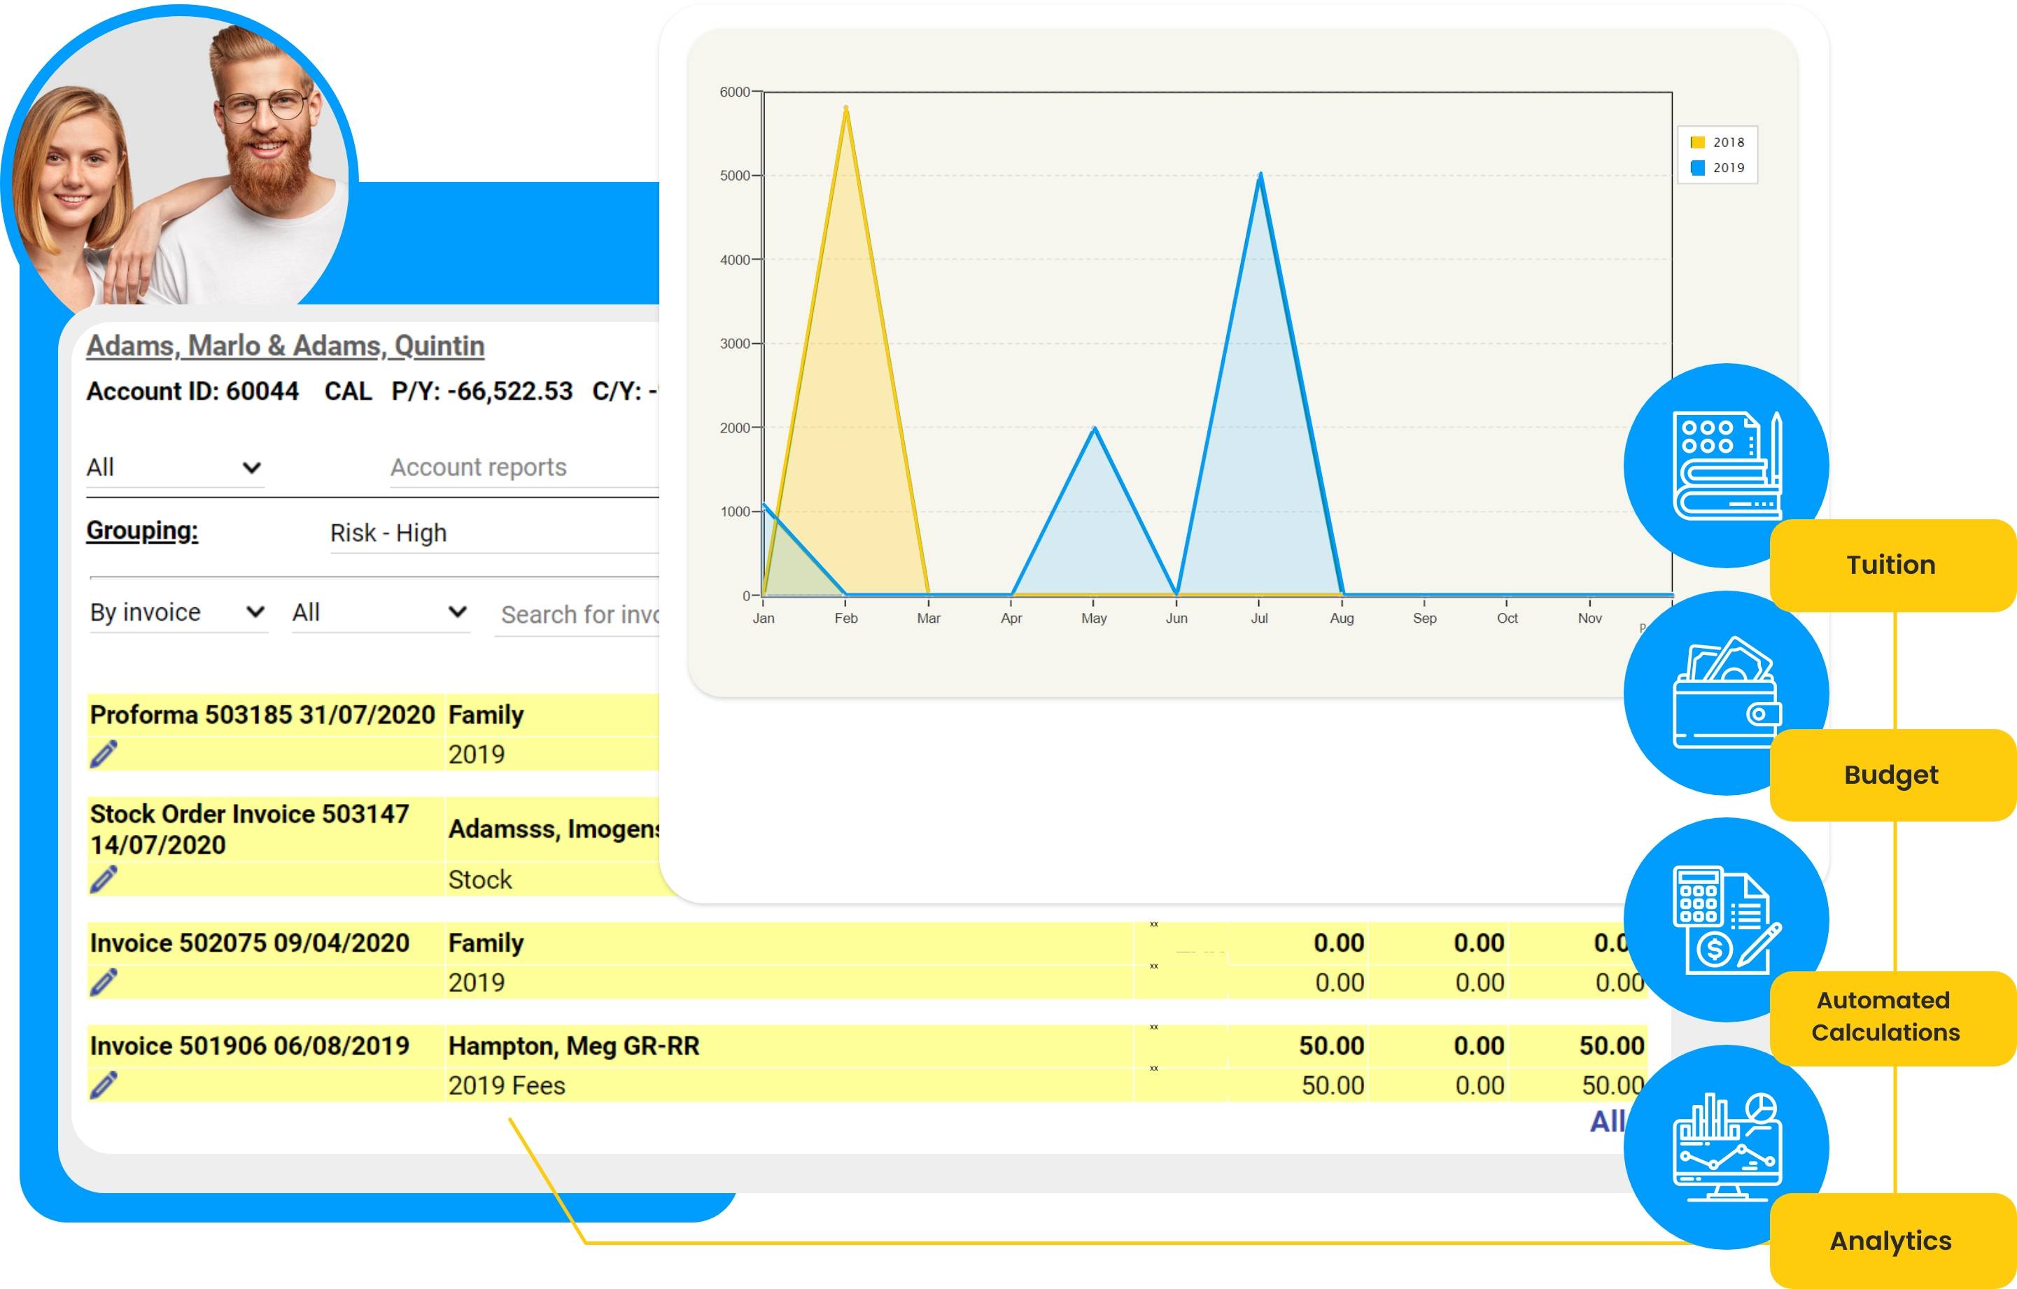Click the Analytics monitor chart icon

pyautogui.click(x=1725, y=1146)
